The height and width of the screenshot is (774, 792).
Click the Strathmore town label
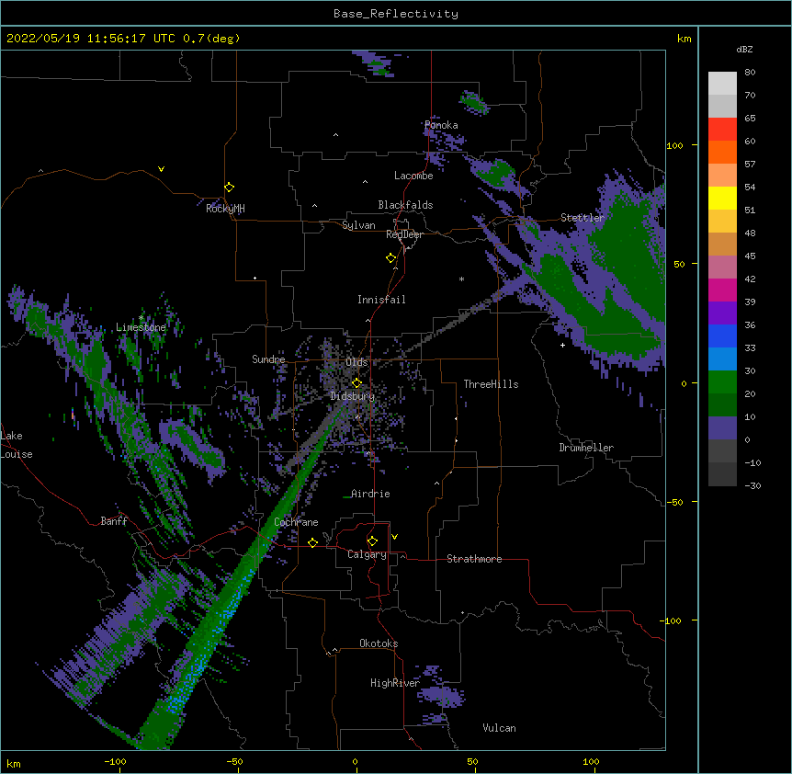pos(474,559)
